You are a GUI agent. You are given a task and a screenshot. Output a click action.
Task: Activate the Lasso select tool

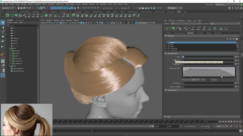(3, 27)
